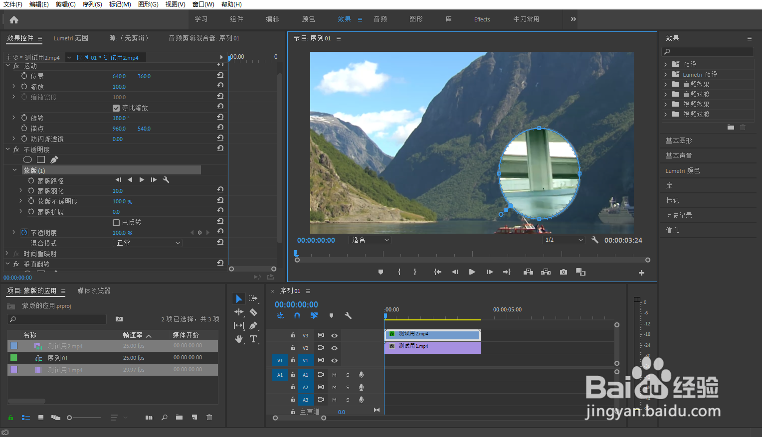Select the Ripple Edit tool

pyautogui.click(x=239, y=312)
